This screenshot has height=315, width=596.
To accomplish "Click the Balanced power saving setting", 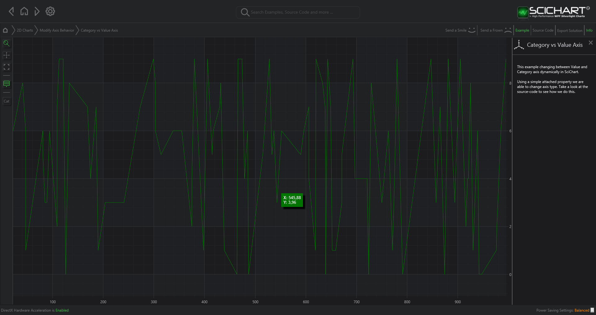I will tap(582, 310).
